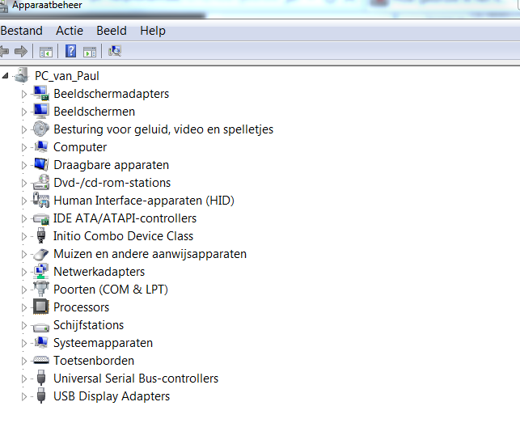Collapse the PC_van_Paul root node
Viewport: 520px width, 423px height.
click(x=5, y=76)
